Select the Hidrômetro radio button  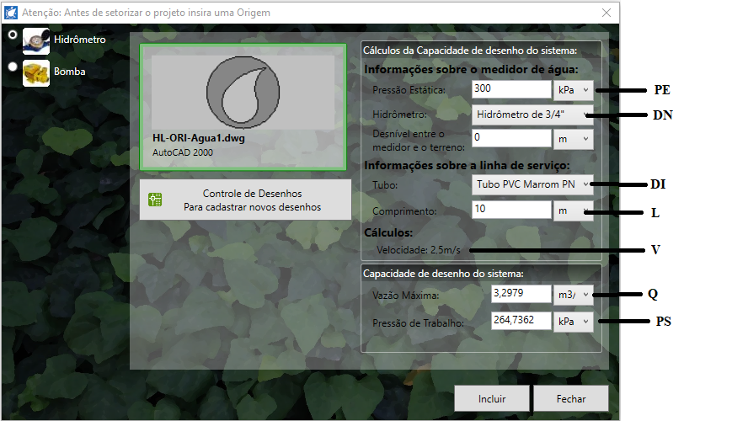coord(13,35)
